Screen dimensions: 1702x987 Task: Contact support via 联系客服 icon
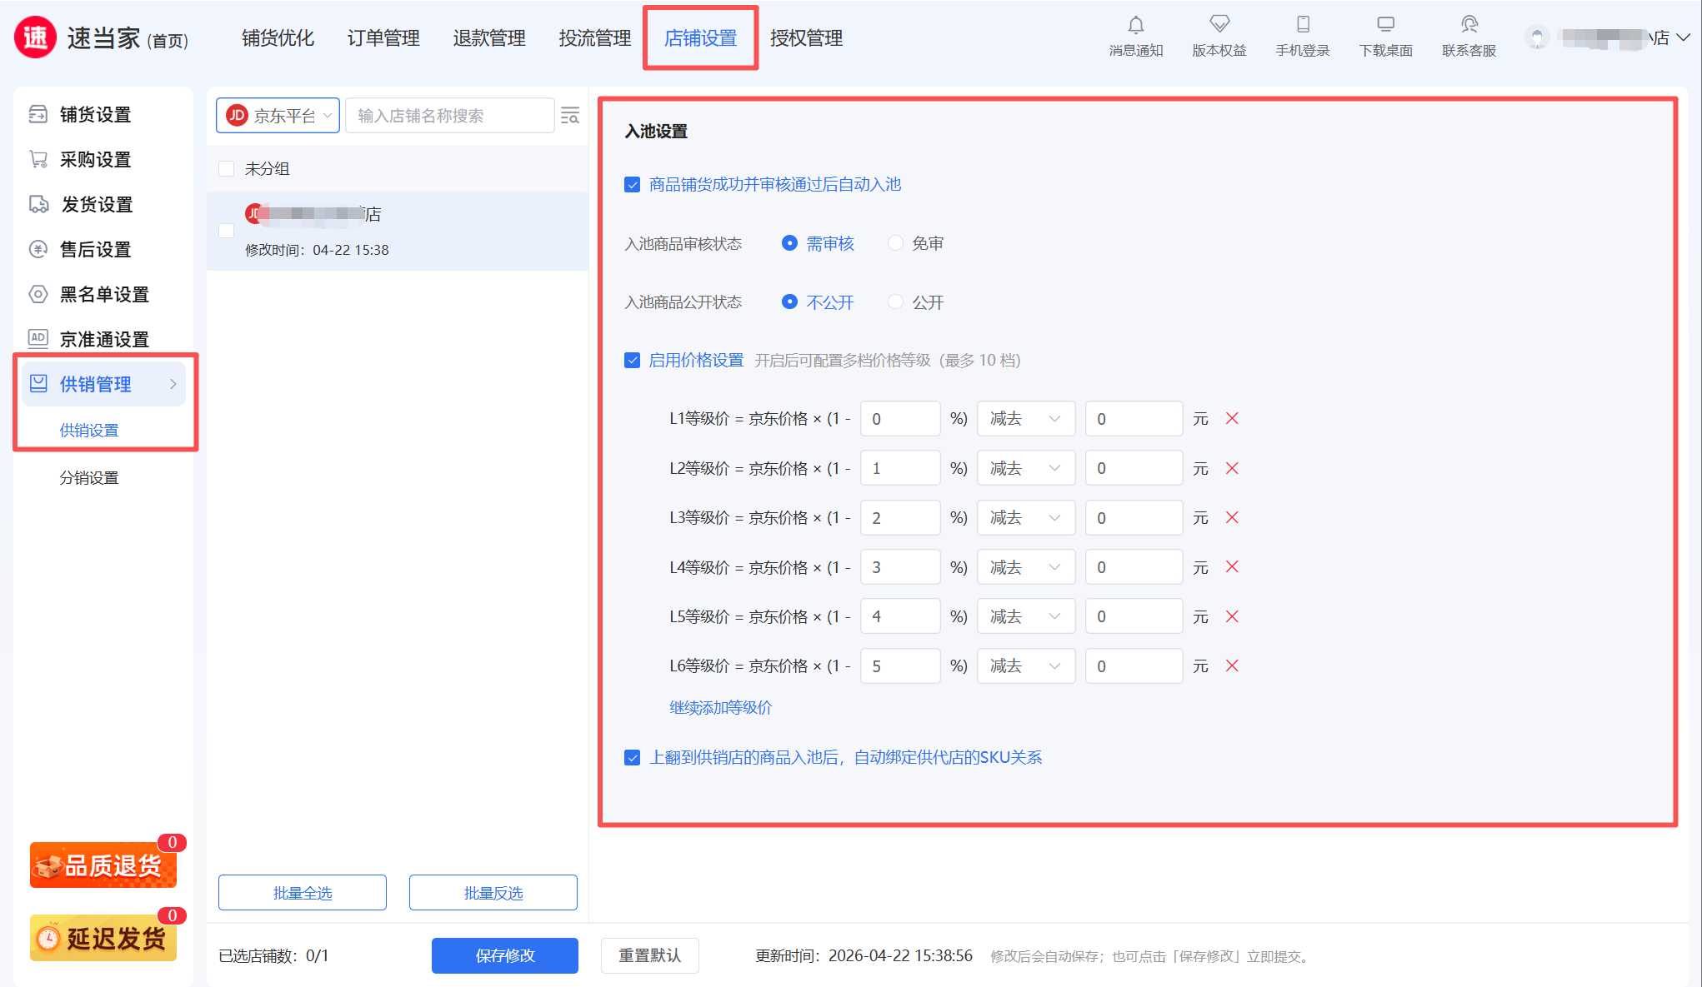tap(1469, 25)
